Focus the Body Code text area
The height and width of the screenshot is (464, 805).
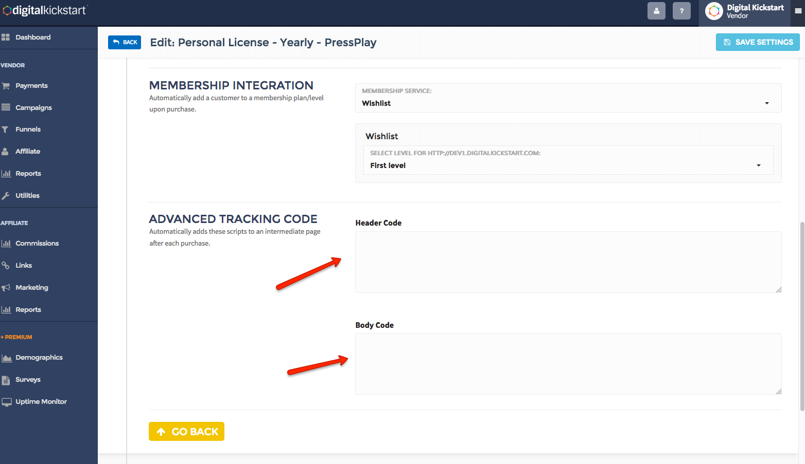tap(568, 364)
